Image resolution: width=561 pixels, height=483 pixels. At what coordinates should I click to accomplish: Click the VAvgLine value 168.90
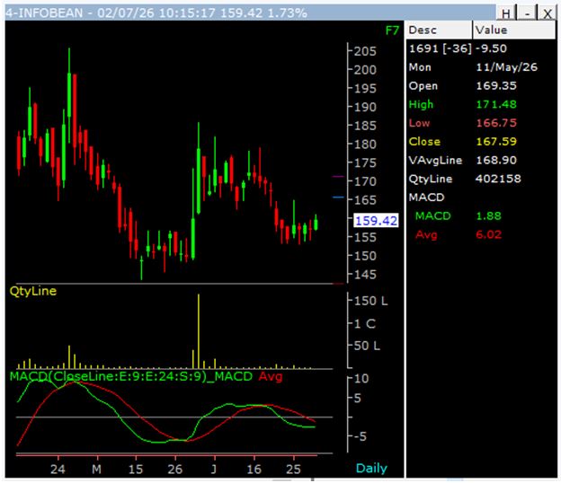pos(496,160)
